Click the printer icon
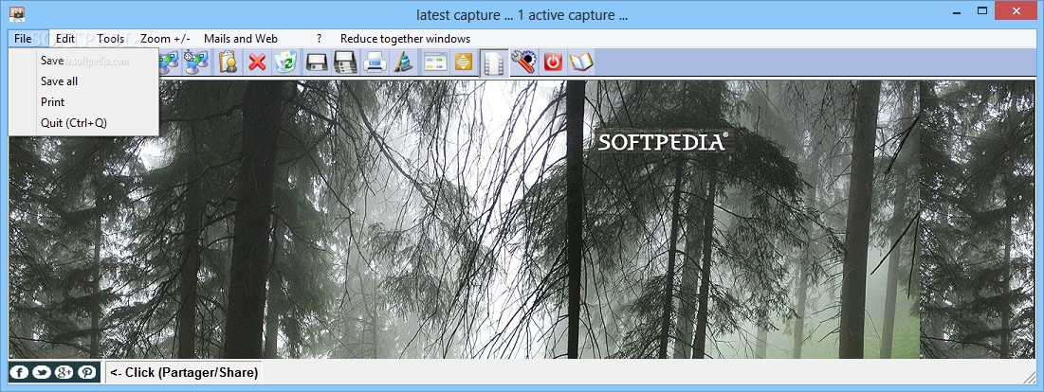Viewport: 1044px width, 392px height. pos(375,62)
